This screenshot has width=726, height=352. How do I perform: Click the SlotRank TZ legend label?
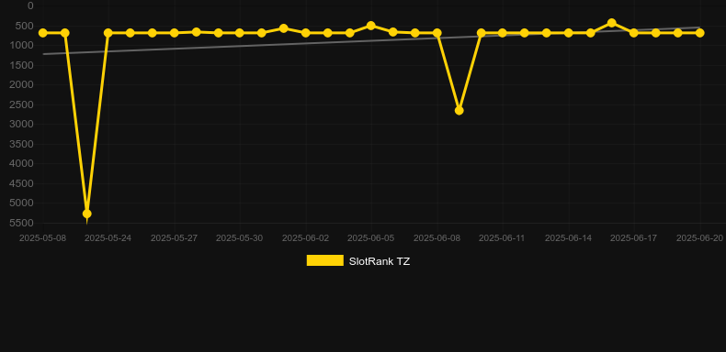coord(380,261)
